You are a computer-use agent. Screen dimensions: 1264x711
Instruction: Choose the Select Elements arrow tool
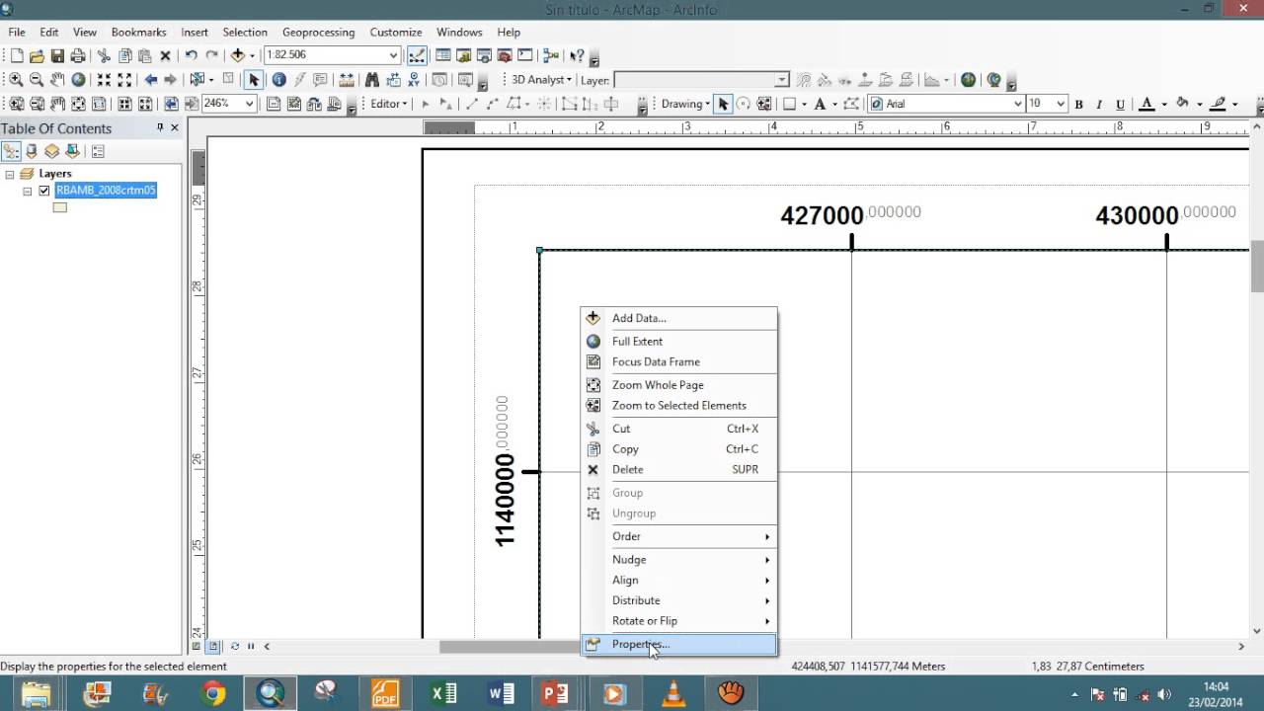pyautogui.click(x=254, y=80)
